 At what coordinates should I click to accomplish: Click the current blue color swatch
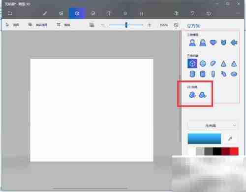click(204, 139)
